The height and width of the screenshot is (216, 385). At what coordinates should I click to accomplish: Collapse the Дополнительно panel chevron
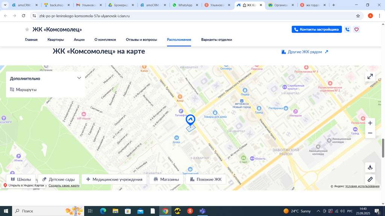(79, 78)
